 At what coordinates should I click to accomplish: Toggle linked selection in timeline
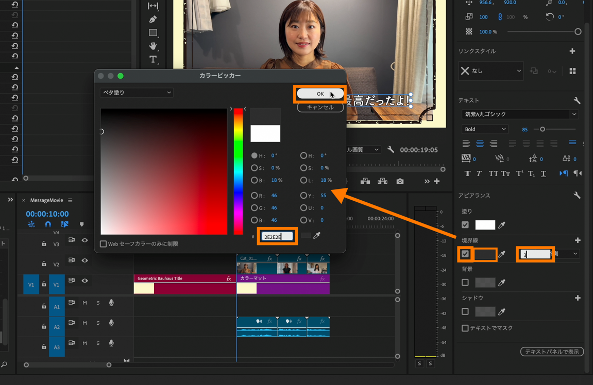click(65, 224)
